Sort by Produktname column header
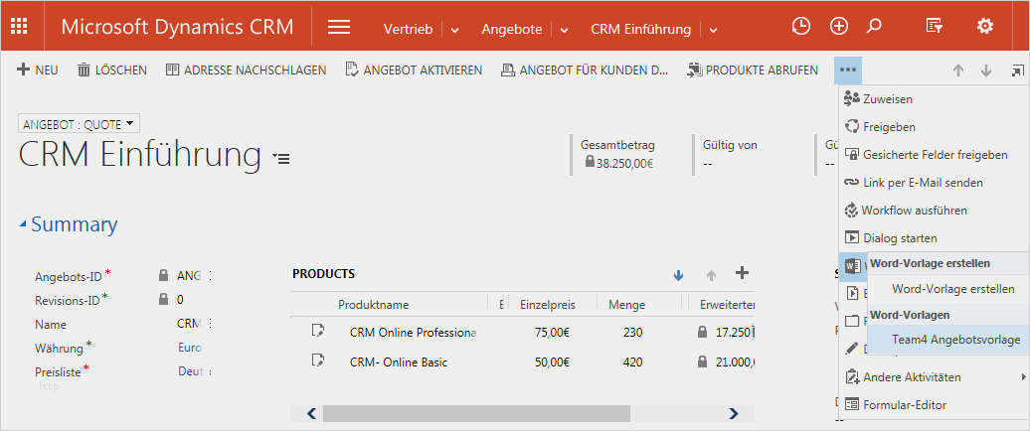Screen dimensions: 1030x431 click(x=373, y=305)
